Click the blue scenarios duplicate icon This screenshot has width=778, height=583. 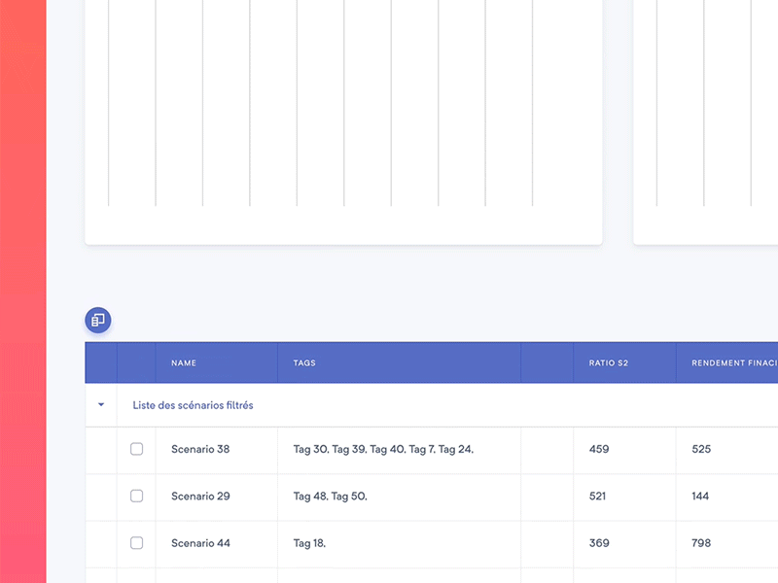tap(97, 320)
